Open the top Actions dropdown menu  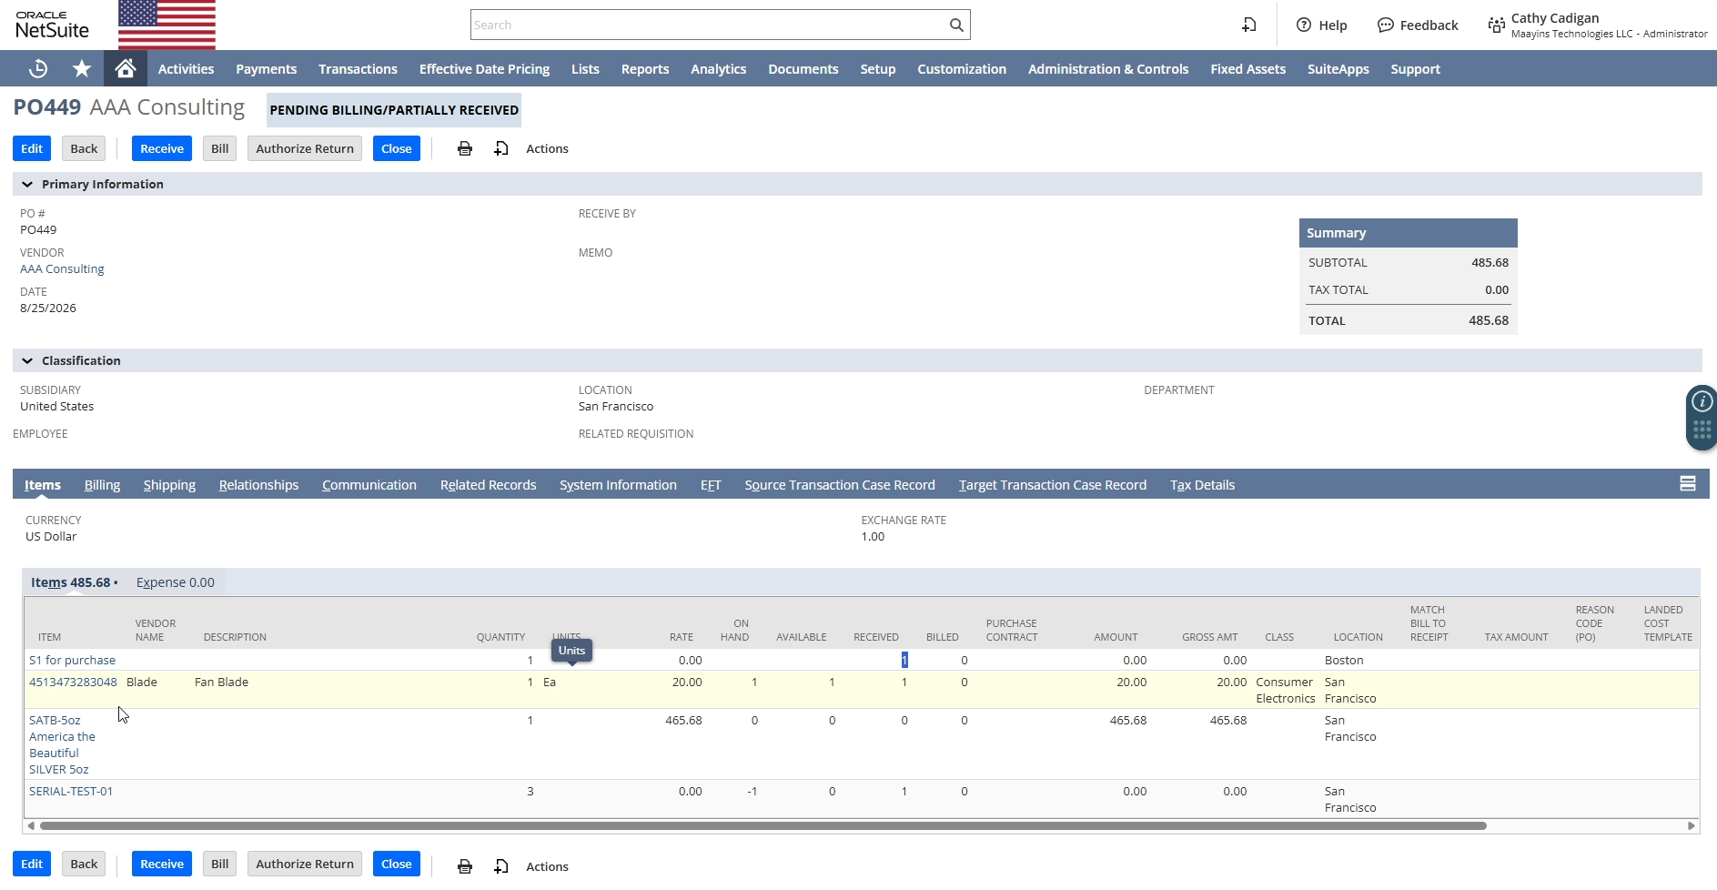(x=547, y=148)
